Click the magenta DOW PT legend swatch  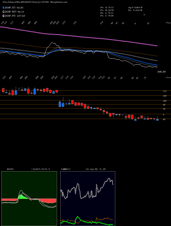3,16
